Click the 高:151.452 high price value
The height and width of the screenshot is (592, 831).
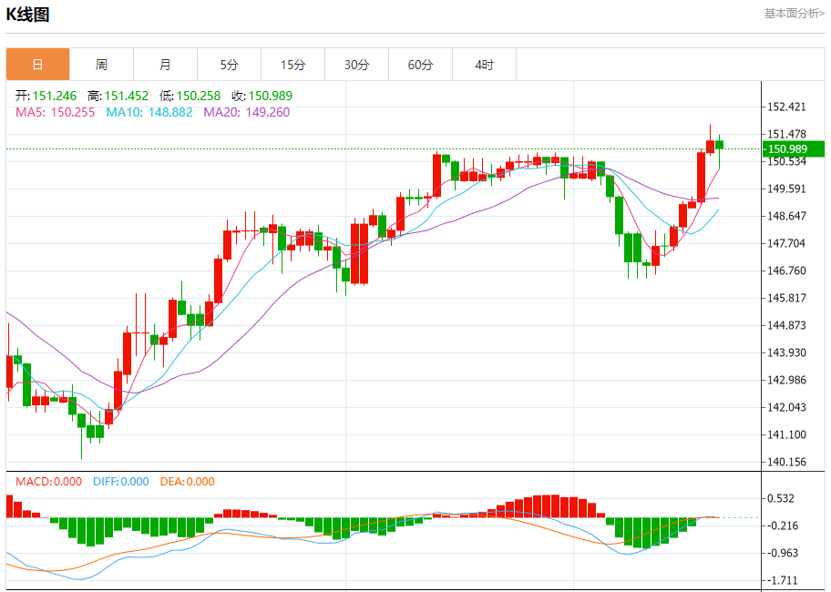[x=118, y=96]
